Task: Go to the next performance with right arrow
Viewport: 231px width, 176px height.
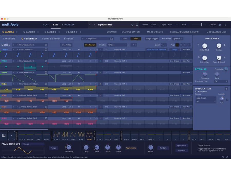Action: (94, 25)
